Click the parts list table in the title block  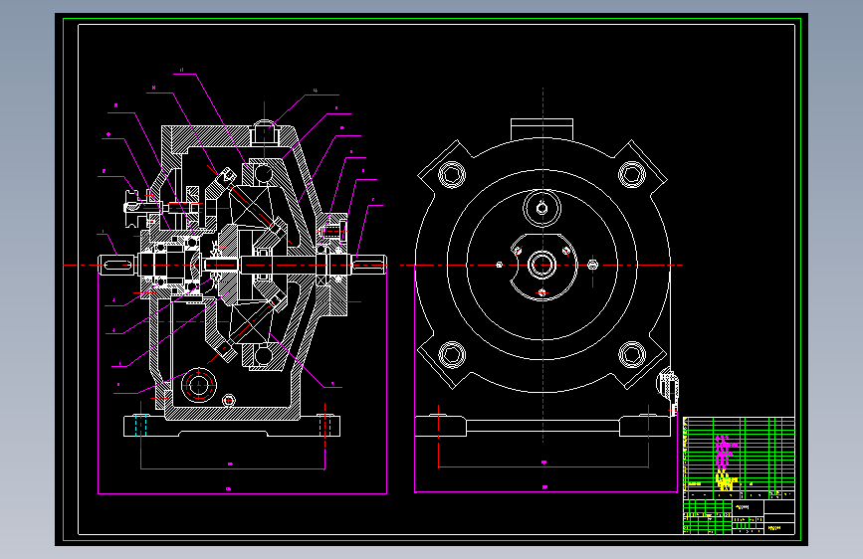click(739, 459)
